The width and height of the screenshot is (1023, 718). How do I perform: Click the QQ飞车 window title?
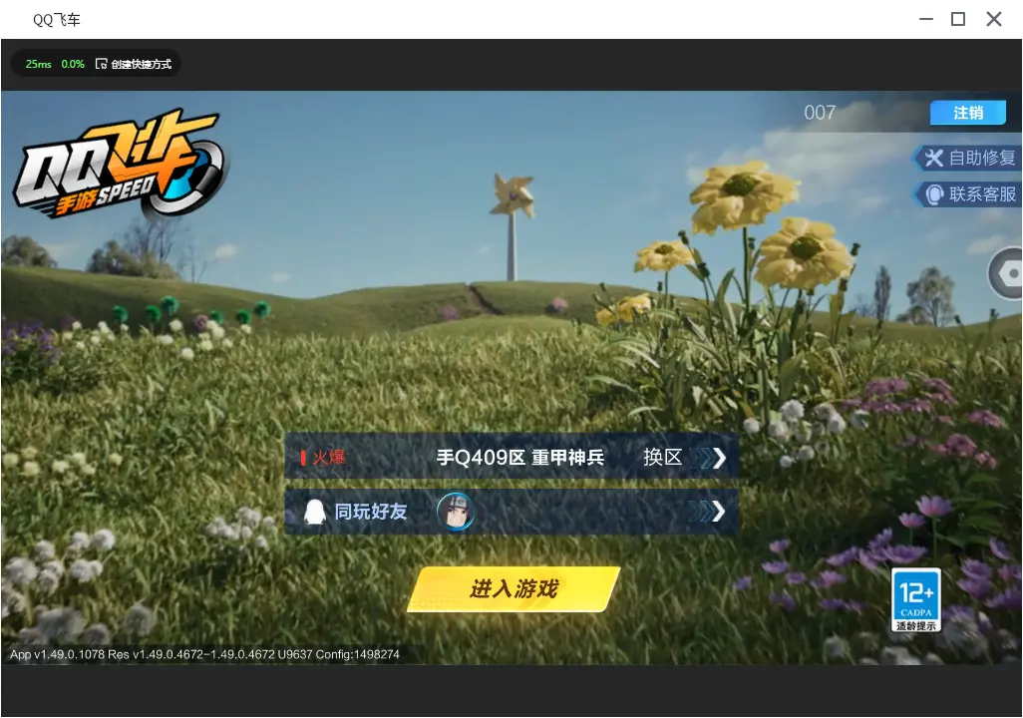(x=57, y=20)
